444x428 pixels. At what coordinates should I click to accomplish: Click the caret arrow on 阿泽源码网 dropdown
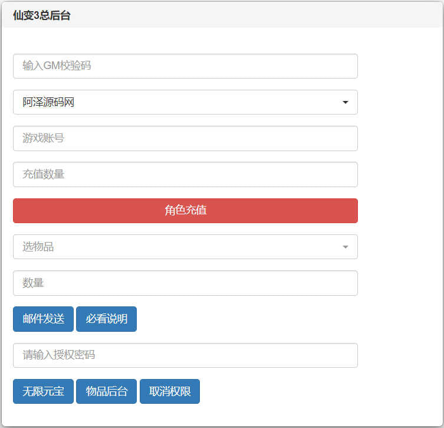346,103
